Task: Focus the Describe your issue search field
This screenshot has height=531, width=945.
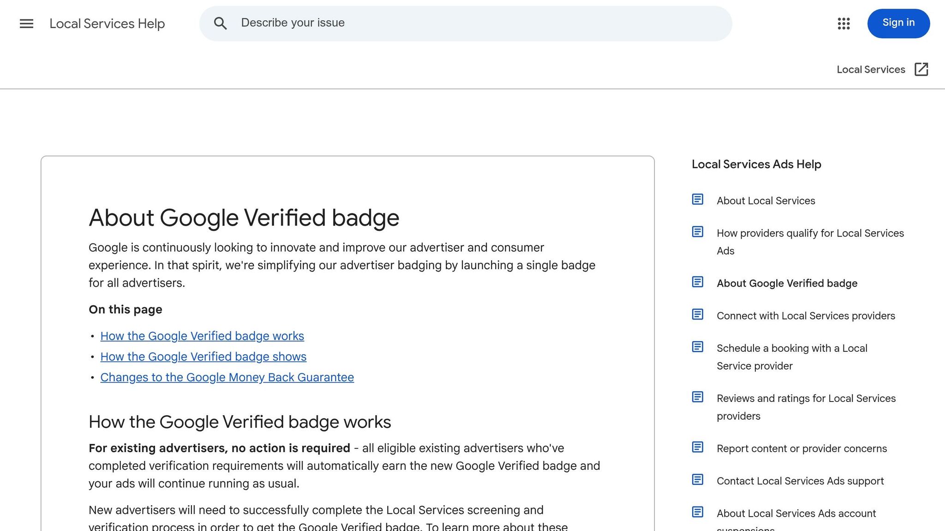Action: tap(466, 24)
